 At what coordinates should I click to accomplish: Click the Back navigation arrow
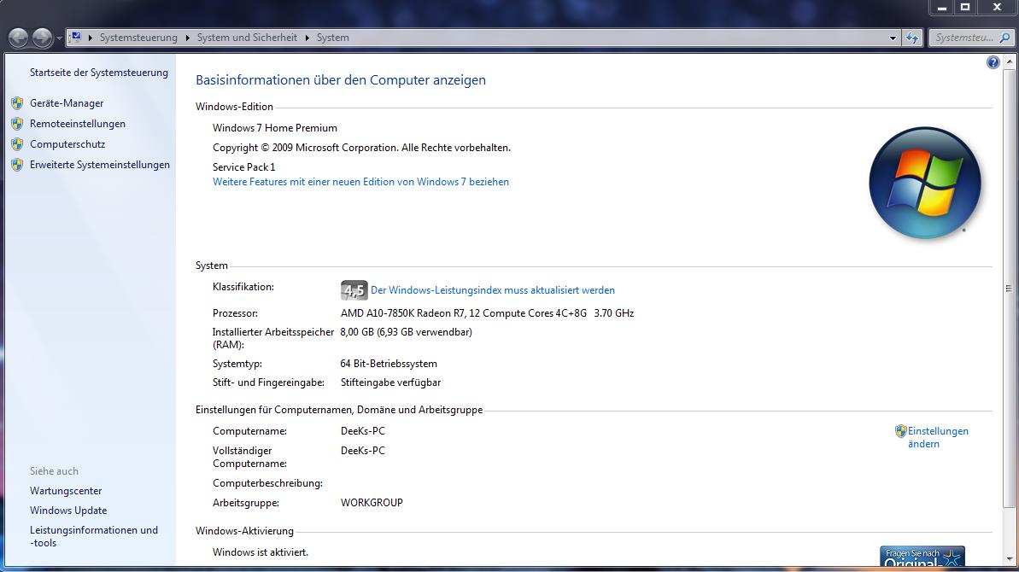coord(18,38)
